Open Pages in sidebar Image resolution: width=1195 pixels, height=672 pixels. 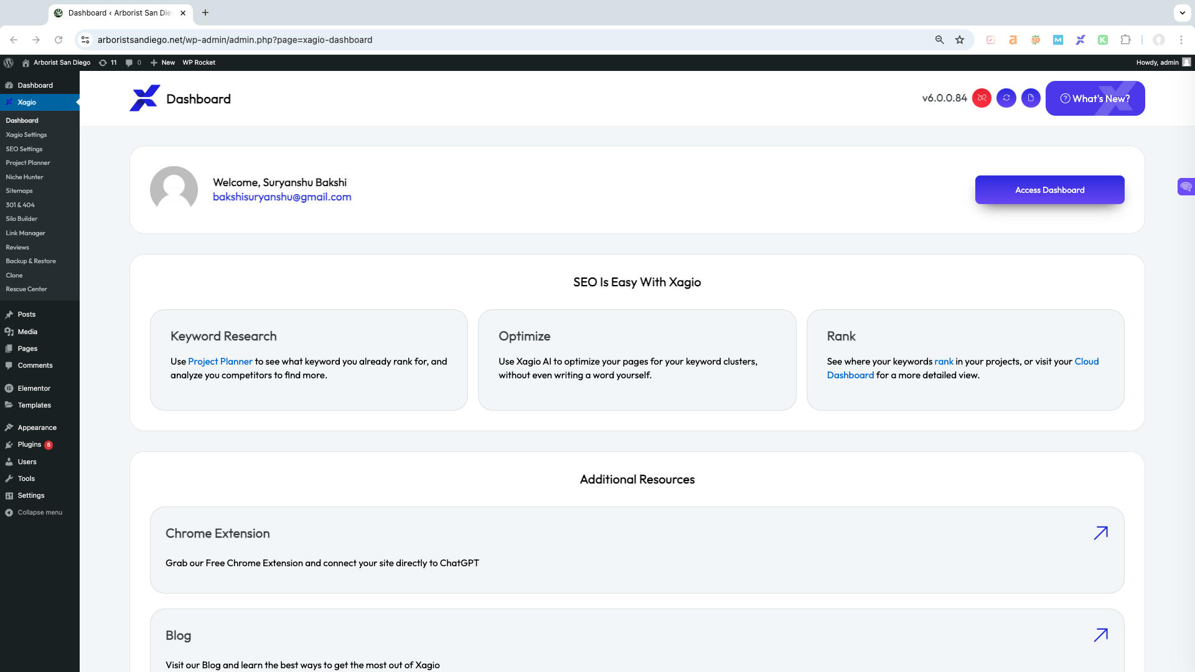[40, 348]
